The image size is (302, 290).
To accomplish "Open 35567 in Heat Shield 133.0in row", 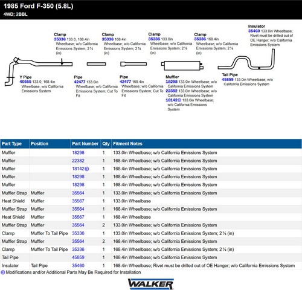I will 78,201.
